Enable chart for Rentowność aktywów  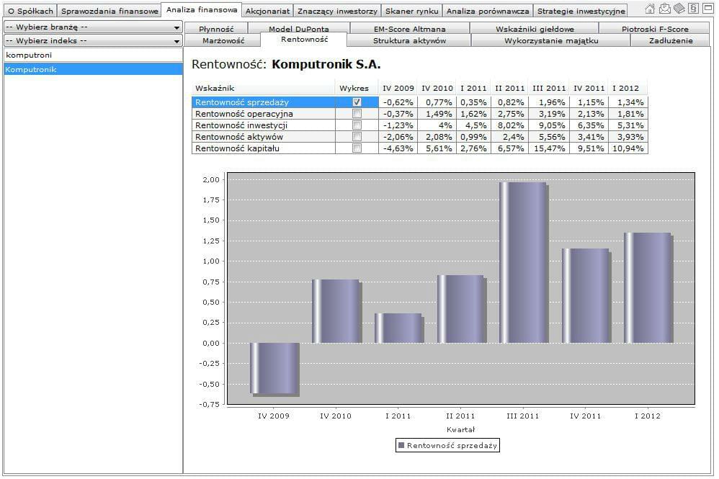(x=357, y=137)
